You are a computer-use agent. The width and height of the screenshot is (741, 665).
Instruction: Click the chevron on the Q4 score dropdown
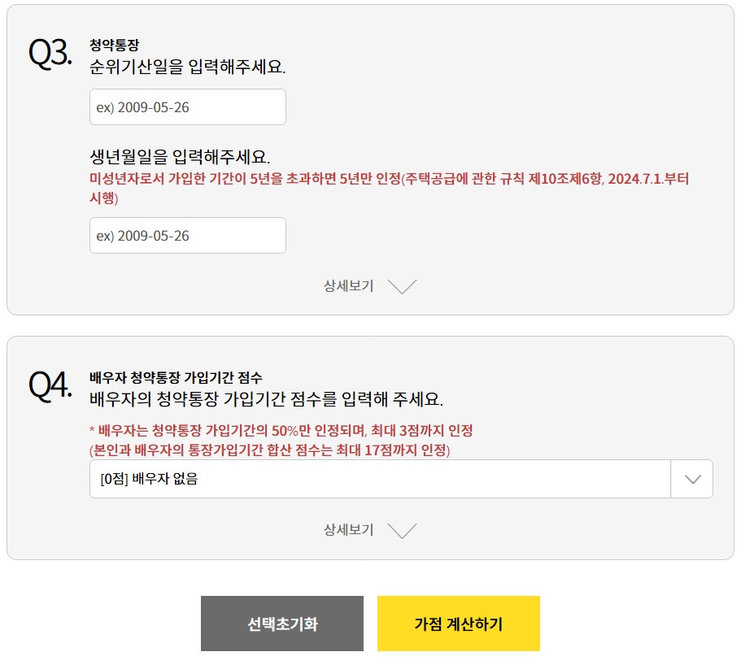[691, 479]
